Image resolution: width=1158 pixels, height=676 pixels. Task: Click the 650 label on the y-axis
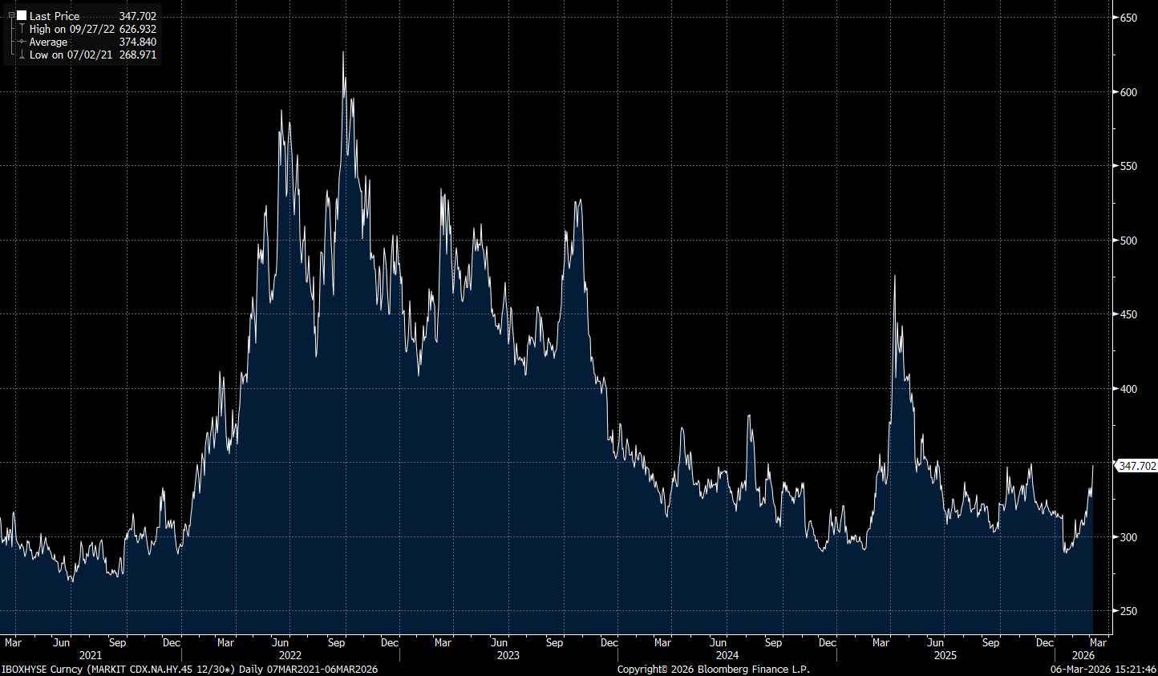(x=1128, y=18)
